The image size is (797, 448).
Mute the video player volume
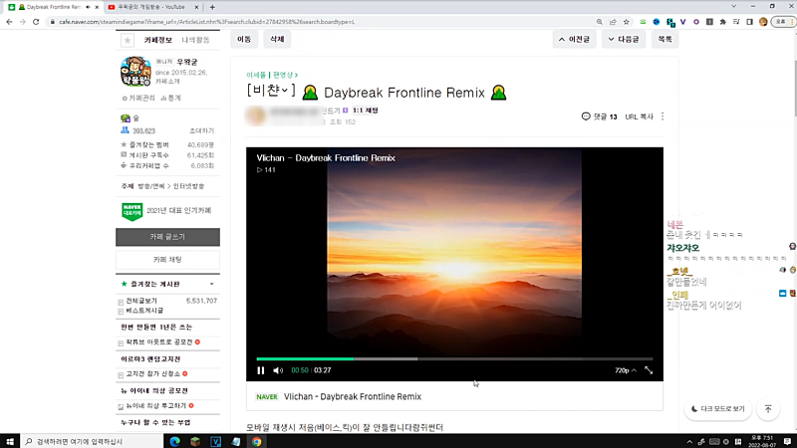tap(278, 370)
